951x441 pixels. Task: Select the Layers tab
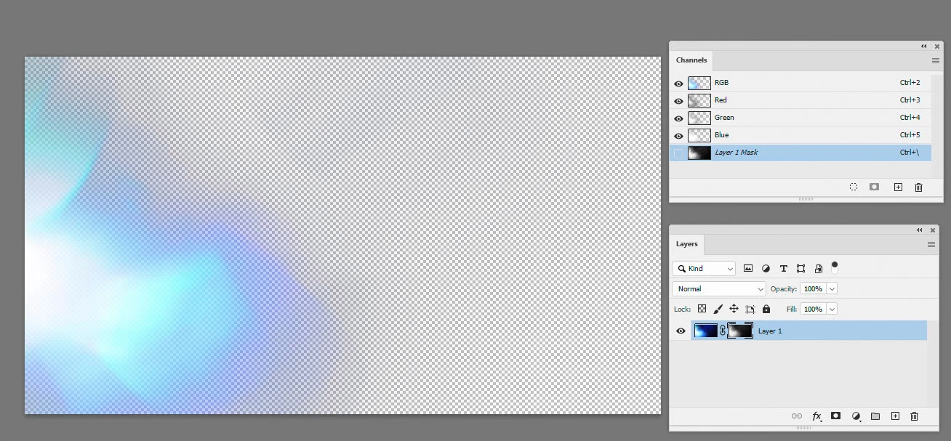pos(686,244)
